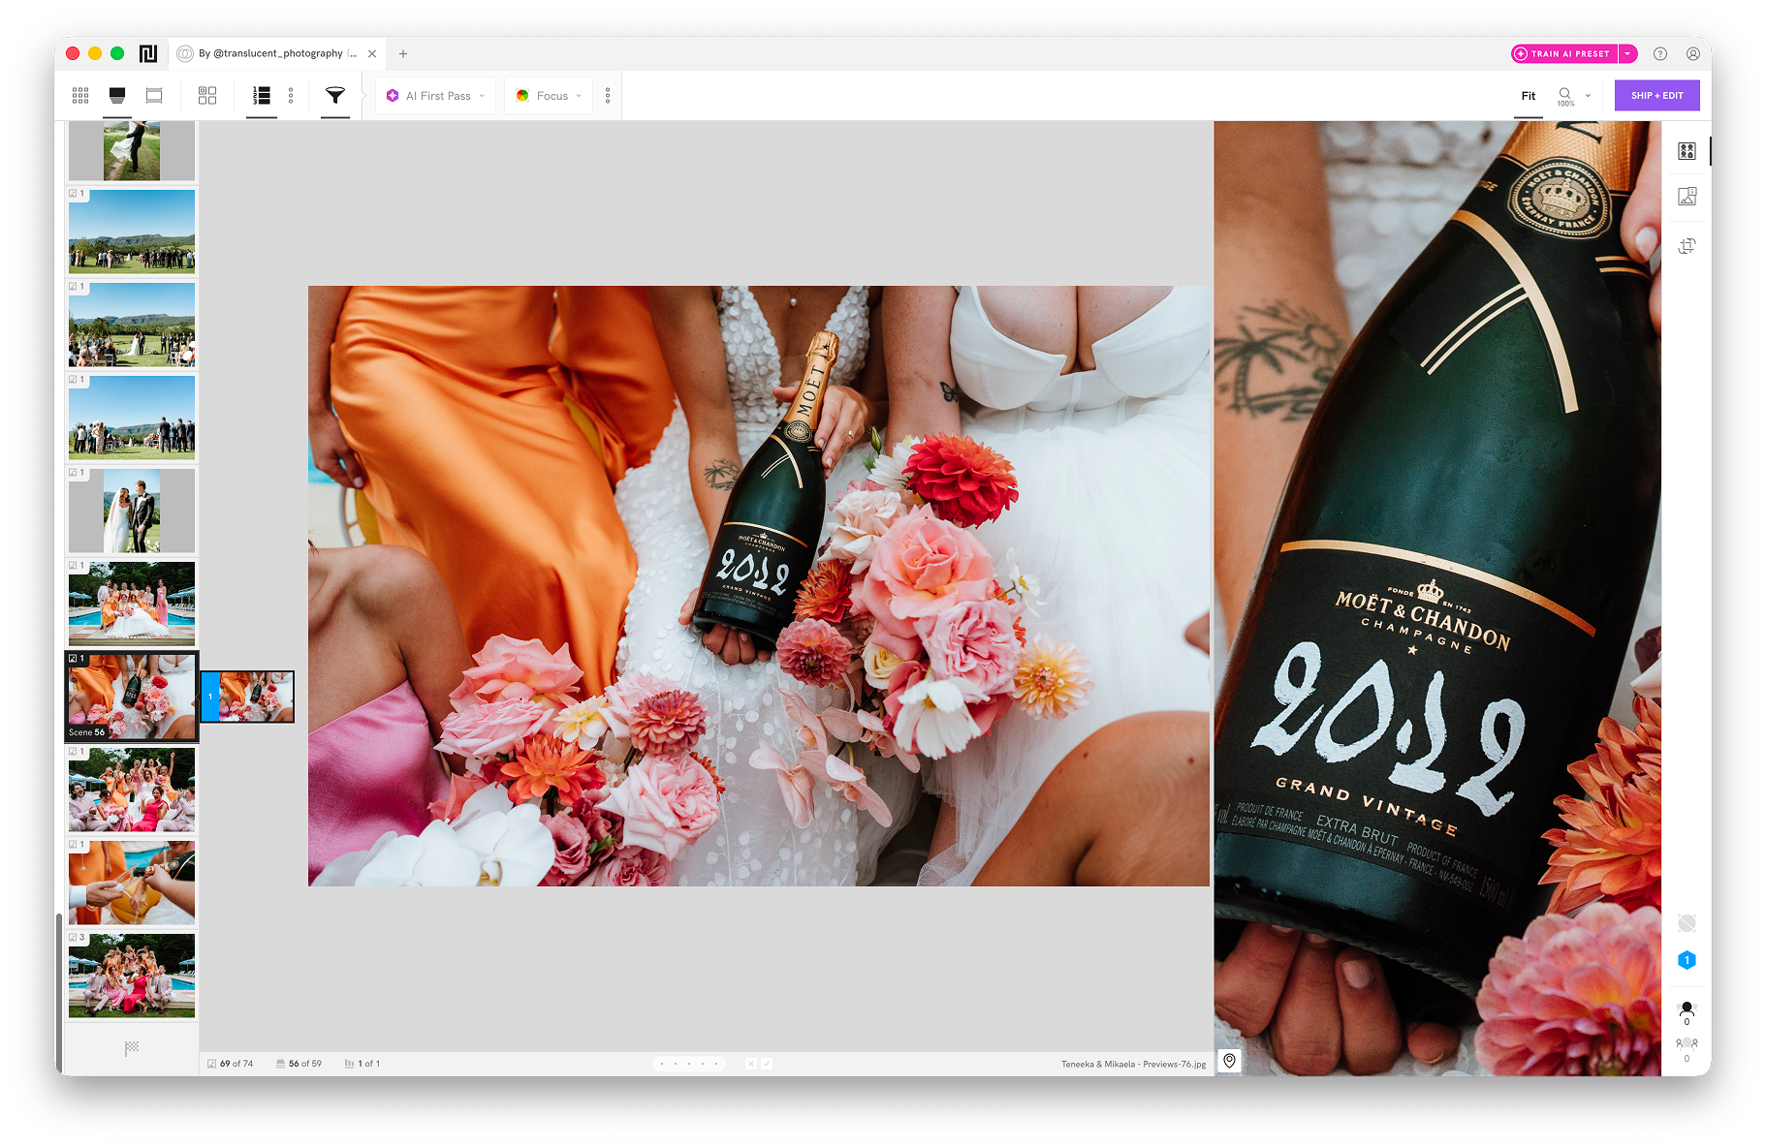Viewport: 1766px width, 1148px height.
Task: Click the striped circle icon in right sidebar
Action: [x=1687, y=922]
